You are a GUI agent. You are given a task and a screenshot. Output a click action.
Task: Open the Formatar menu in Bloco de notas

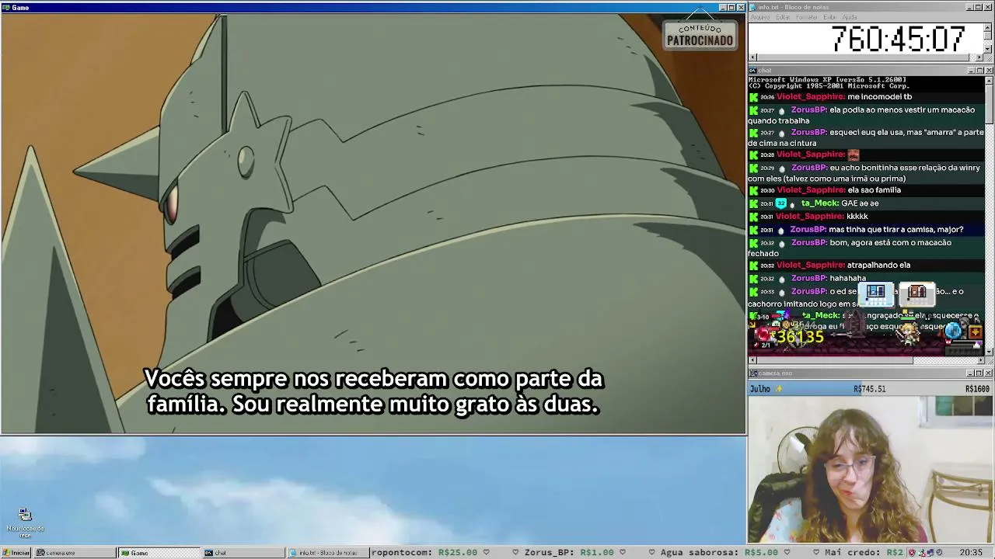pos(807,17)
